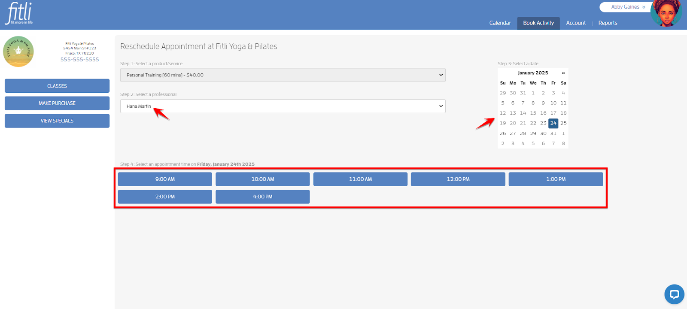Open the Calendar tab

[x=500, y=23]
